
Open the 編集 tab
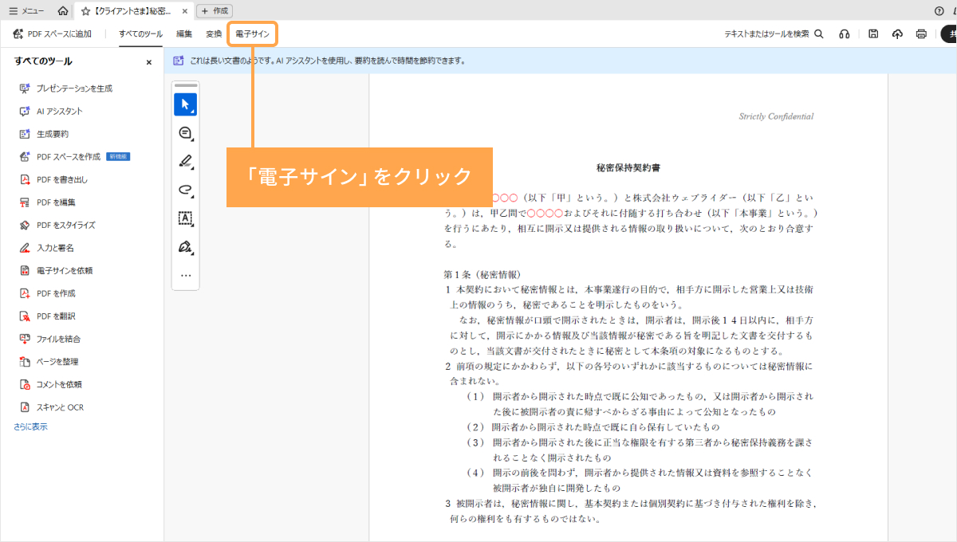(184, 34)
